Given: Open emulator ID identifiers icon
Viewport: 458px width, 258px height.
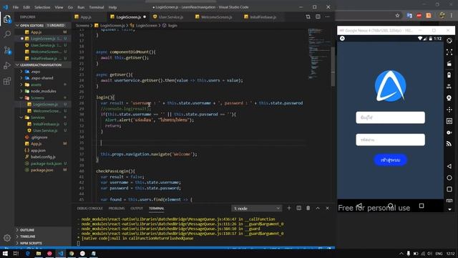Looking at the screenshot, I should pyautogui.click(x=449, y=121).
